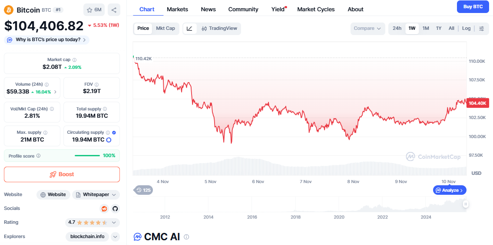Click 'Why is BTC's price up today?'
Viewport: 493px width, 245px height.
pyautogui.click(x=47, y=40)
